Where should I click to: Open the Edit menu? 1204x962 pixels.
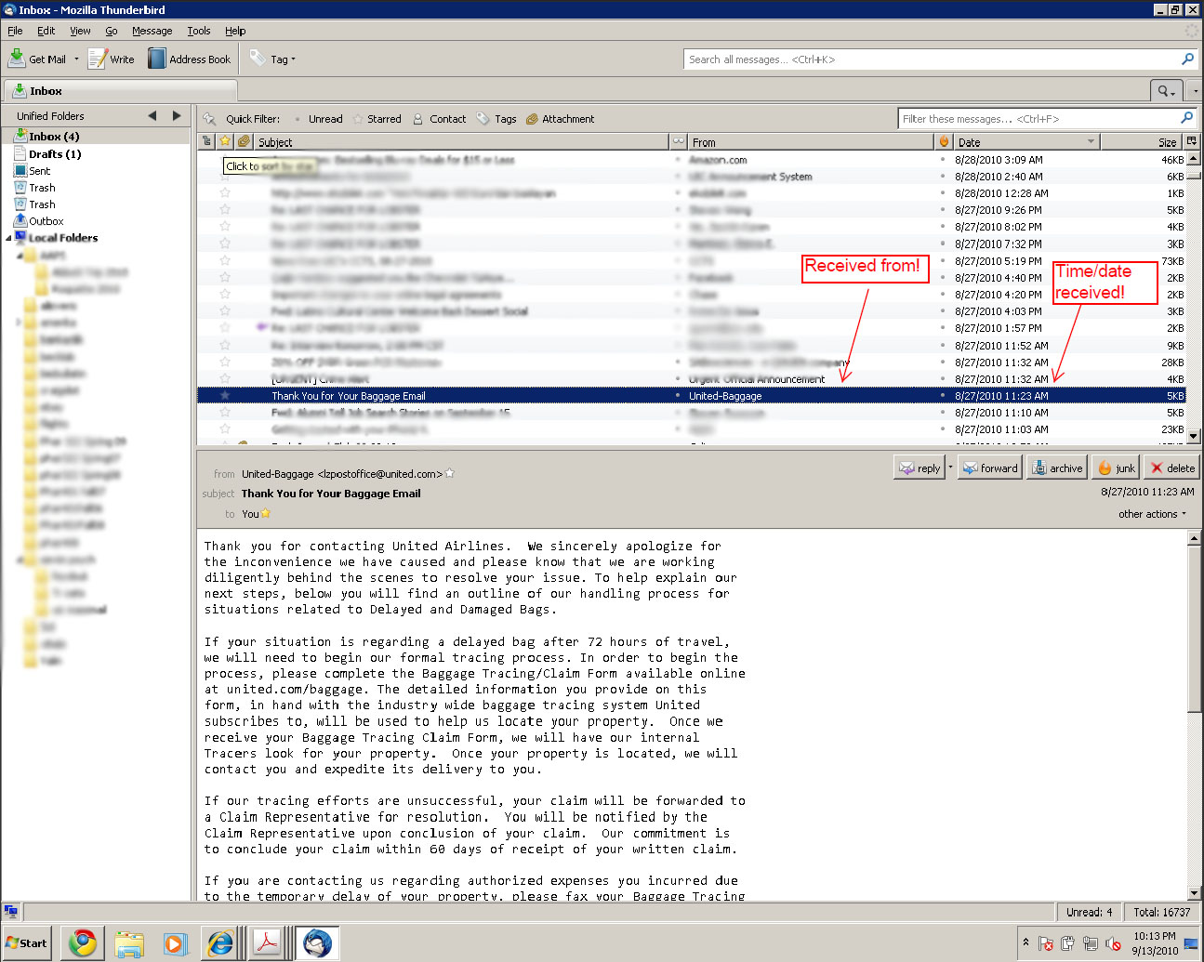pyautogui.click(x=46, y=31)
